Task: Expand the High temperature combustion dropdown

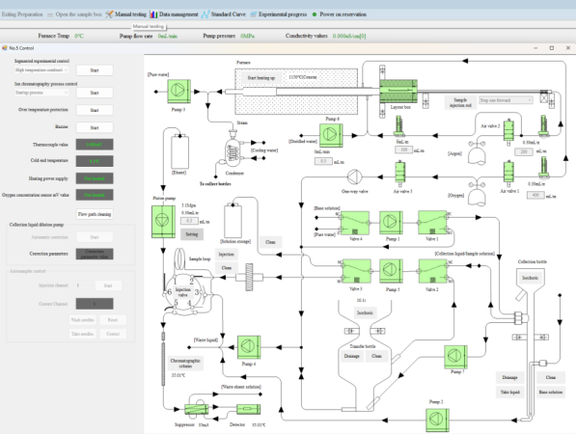Action: [x=41, y=69]
